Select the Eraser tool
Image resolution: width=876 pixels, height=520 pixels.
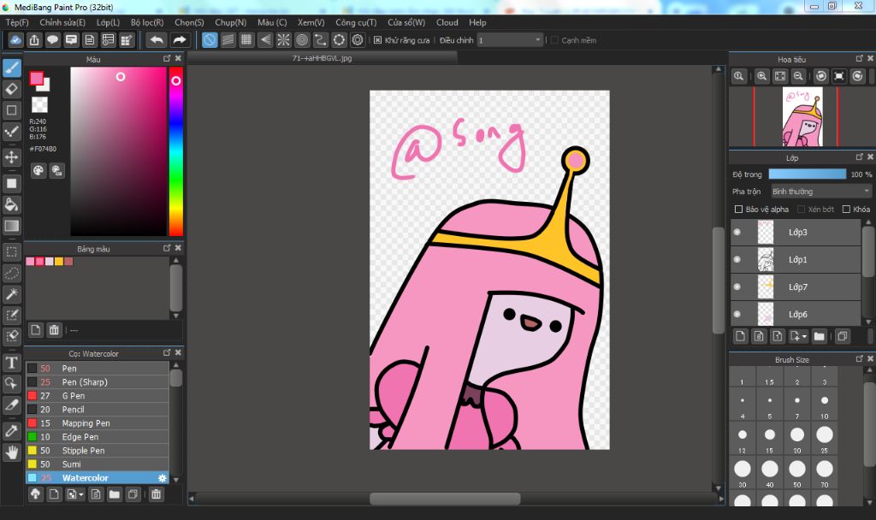coord(12,89)
